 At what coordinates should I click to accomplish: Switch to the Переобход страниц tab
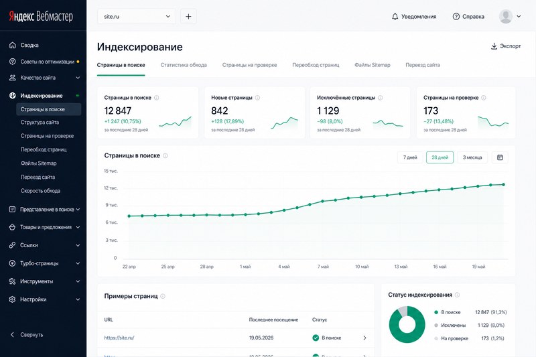[x=316, y=65]
